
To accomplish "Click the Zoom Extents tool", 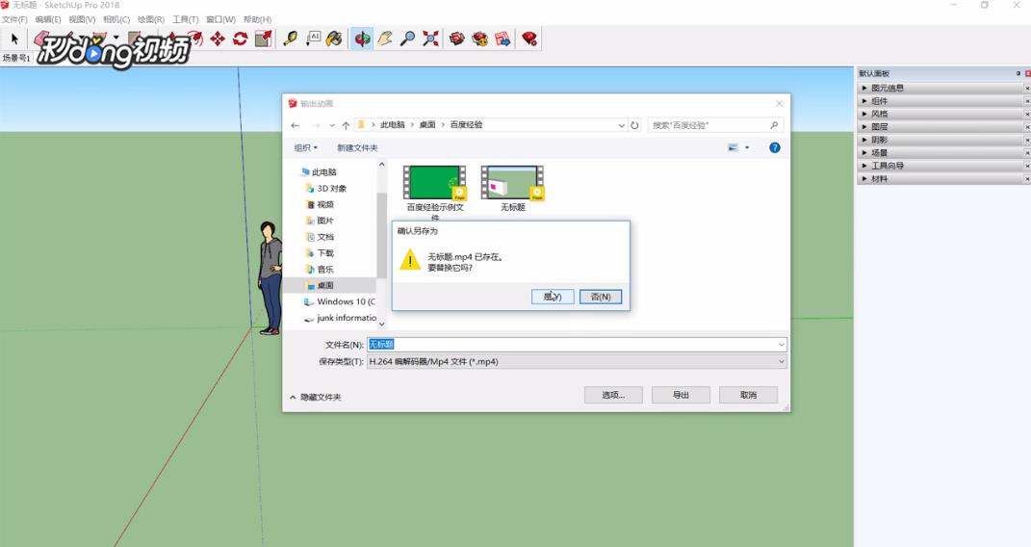I will (x=430, y=39).
